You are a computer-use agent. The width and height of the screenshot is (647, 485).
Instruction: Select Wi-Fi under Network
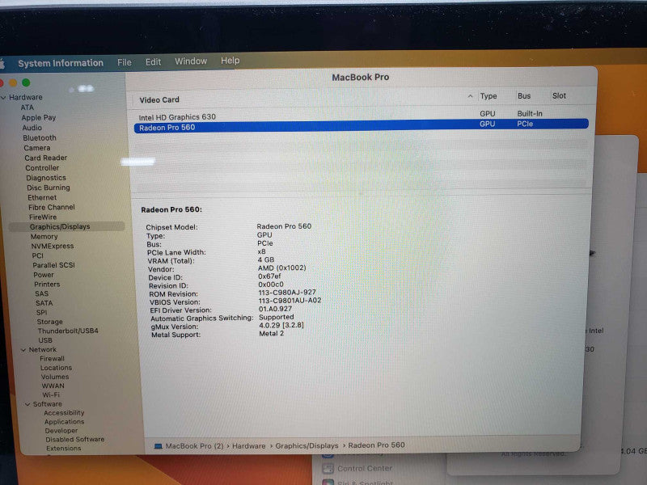tap(51, 394)
